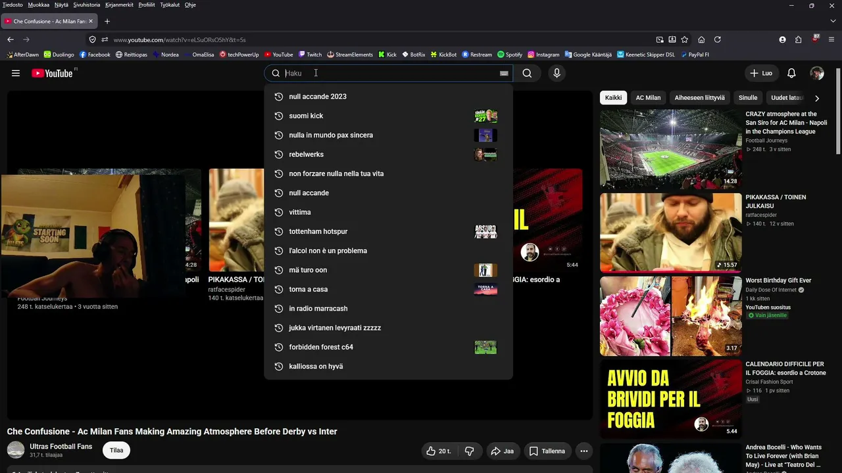842x473 pixels.
Task: Select suggestion "null accande 2023"
Action: [388, 97]
